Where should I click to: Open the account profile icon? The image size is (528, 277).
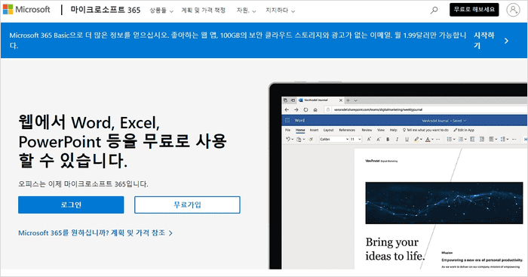(513, 10)
